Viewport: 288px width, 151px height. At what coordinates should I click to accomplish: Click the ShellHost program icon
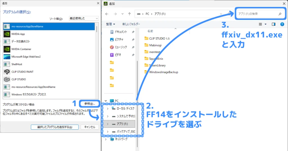click(x=7, y=64)
